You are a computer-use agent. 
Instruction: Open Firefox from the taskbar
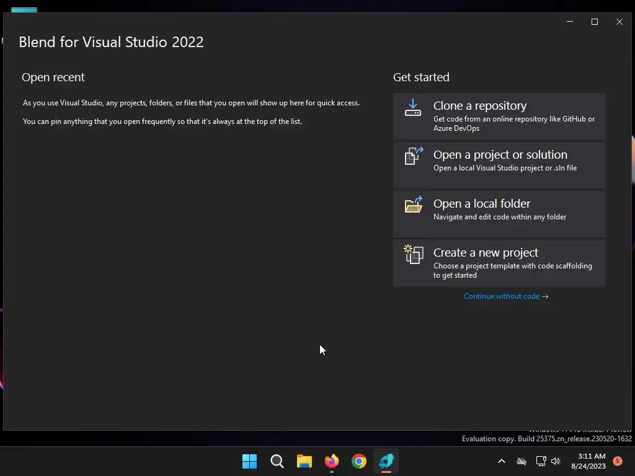332,461
